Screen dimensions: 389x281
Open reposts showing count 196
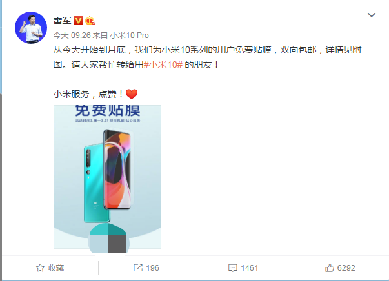146,268
